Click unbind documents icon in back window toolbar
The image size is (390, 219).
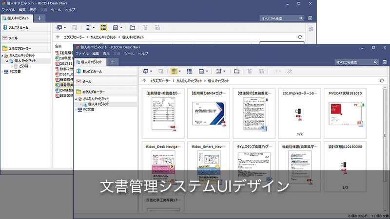click(157, 28)
